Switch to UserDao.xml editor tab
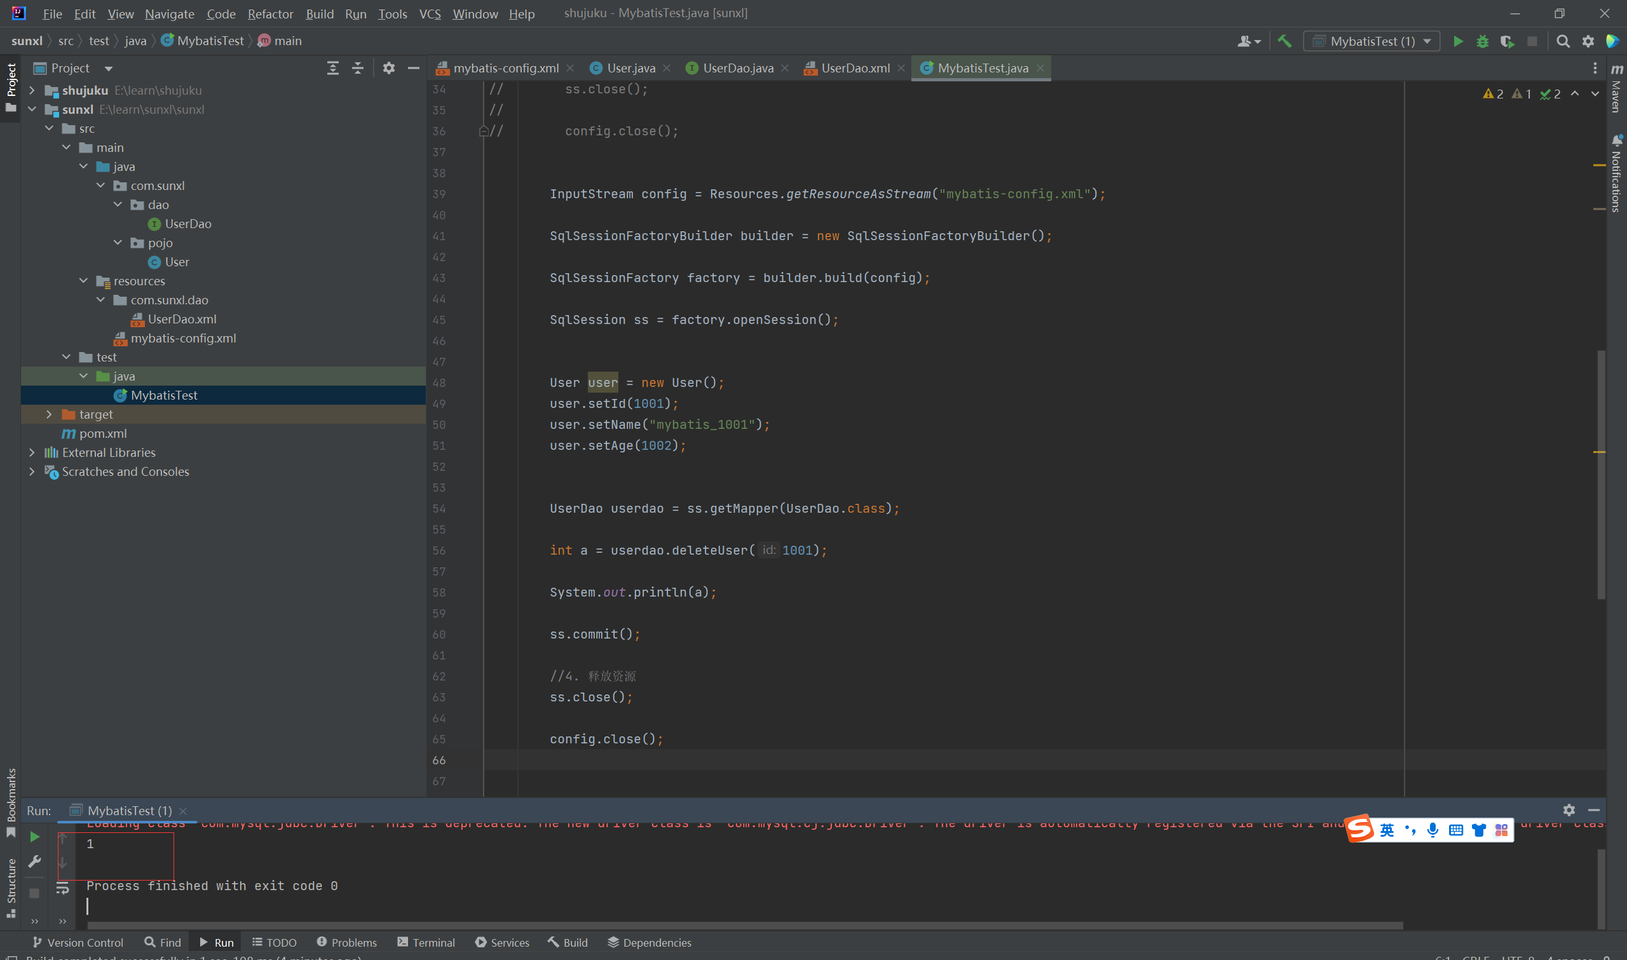The width and height of the screenshot is (1627, 960). tap(854, 68)
